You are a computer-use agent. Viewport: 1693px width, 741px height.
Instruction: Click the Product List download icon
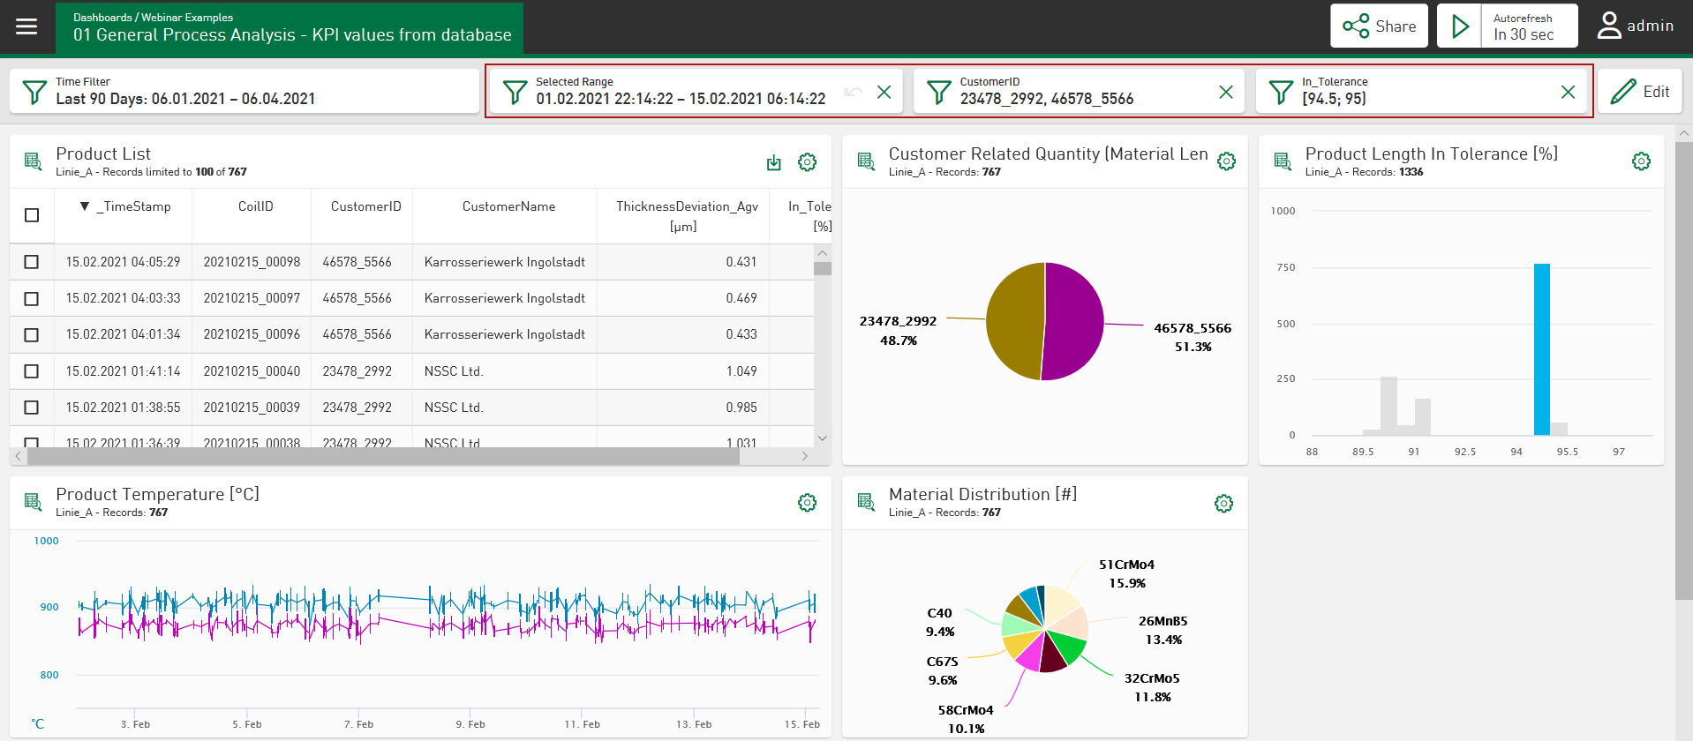tap(774, 162)
